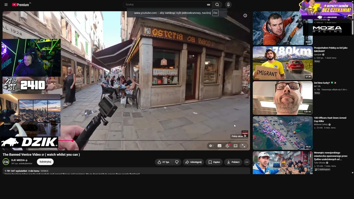Click the VENICE location tag in description
354x199 pixels.
(x=44, y=171)
